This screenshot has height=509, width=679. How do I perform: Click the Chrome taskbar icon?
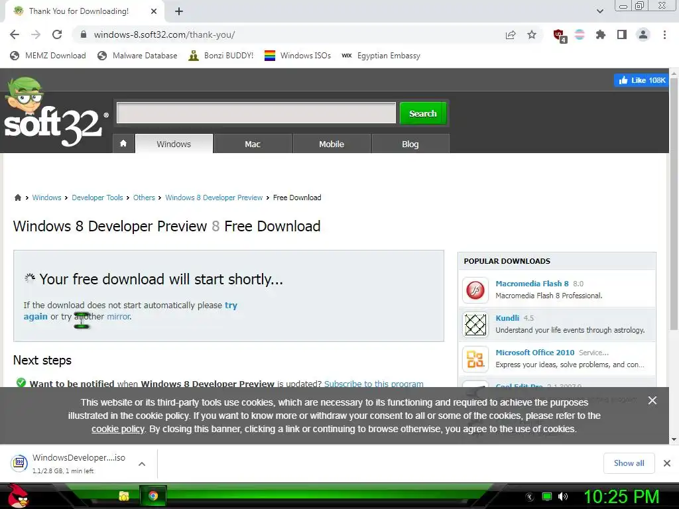(x=153, y=496)
